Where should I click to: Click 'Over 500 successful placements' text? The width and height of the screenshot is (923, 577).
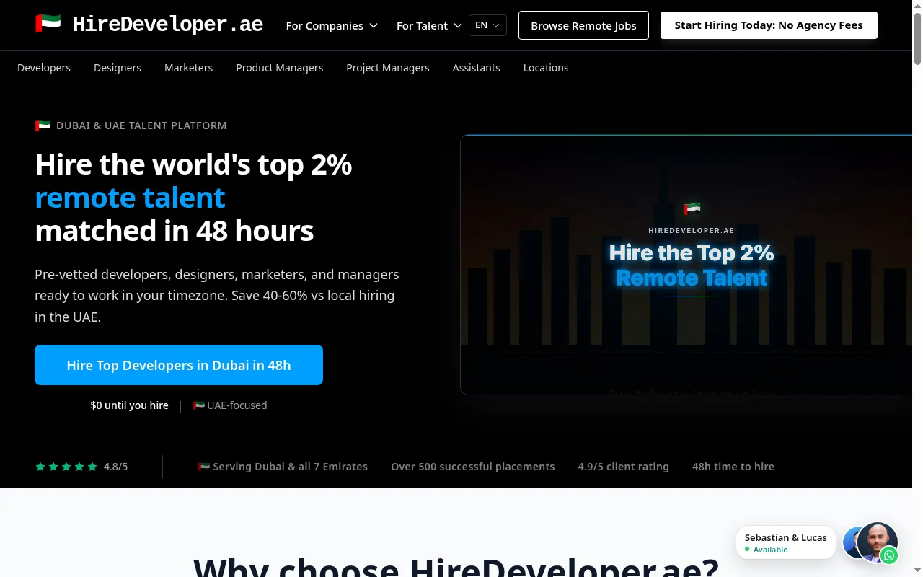click(x=473, y=467)
